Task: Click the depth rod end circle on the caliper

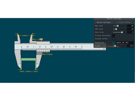Action: [104, 49]
